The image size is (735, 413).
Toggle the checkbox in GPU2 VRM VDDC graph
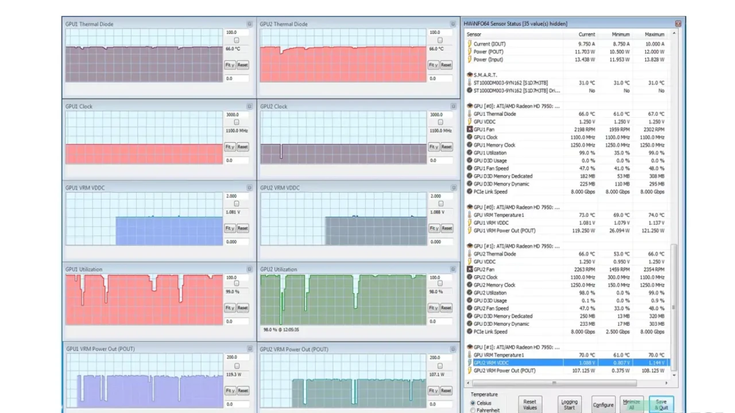[440, 204]
